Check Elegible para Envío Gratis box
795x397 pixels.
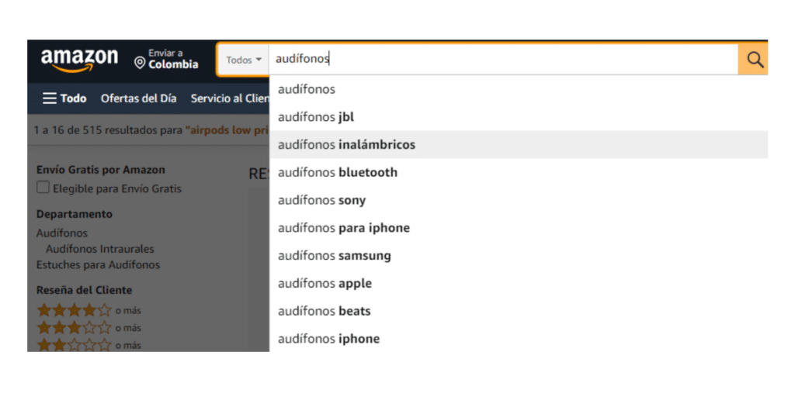(x=43, y=188)
